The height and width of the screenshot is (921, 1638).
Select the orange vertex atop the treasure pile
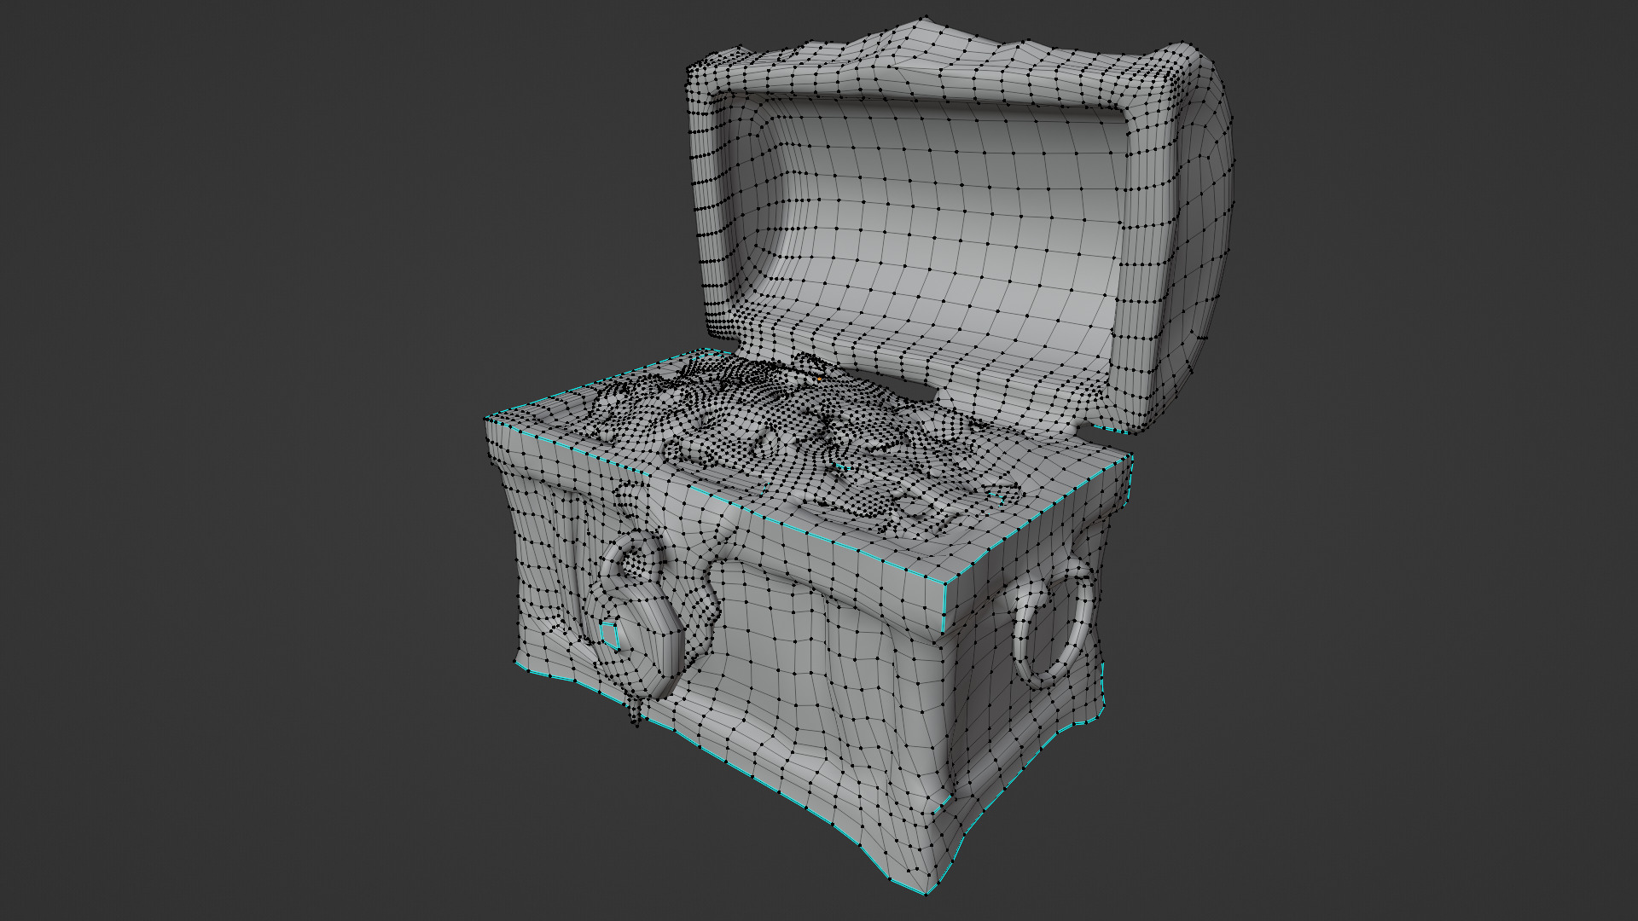(x=818, y=378)
